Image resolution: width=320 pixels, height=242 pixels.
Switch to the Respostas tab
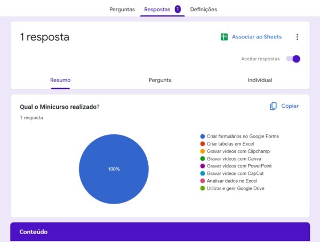tap(157, 10)
